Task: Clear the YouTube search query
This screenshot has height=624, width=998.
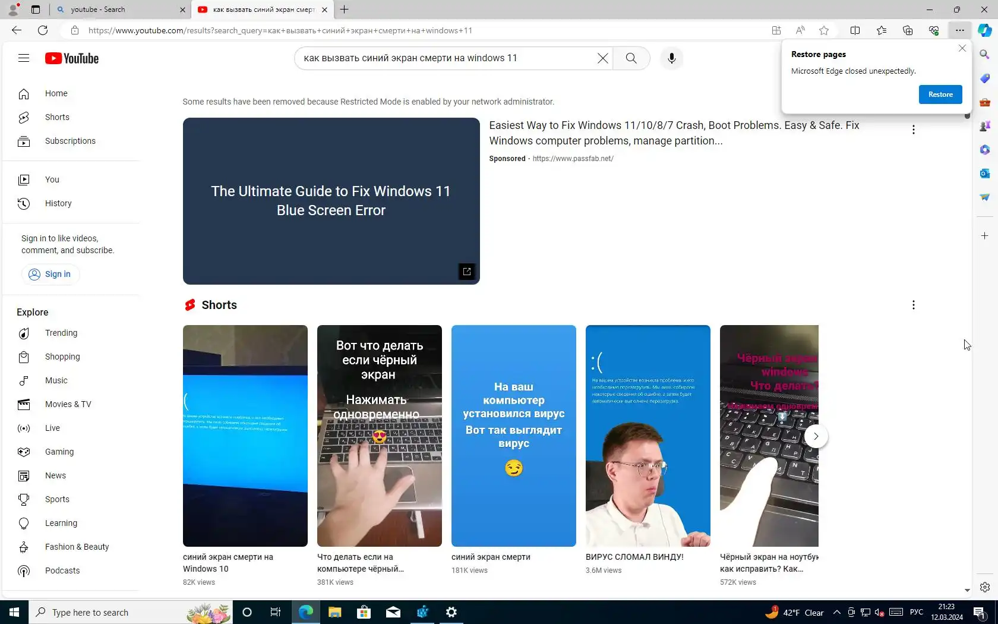Action: 602,58
